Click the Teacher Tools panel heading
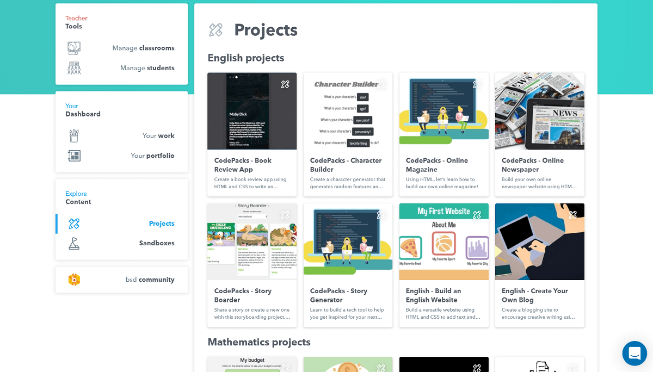This screenshot has width=653, height=372. [76, 22]
